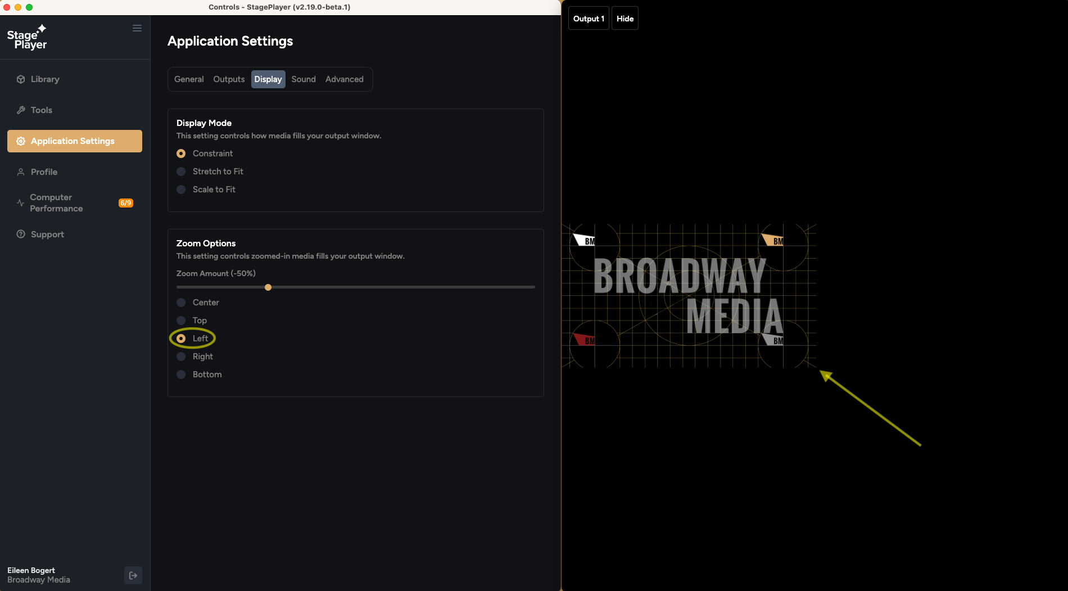
Task: Click the Application Settings page heading
Action: tap(230, 41)
